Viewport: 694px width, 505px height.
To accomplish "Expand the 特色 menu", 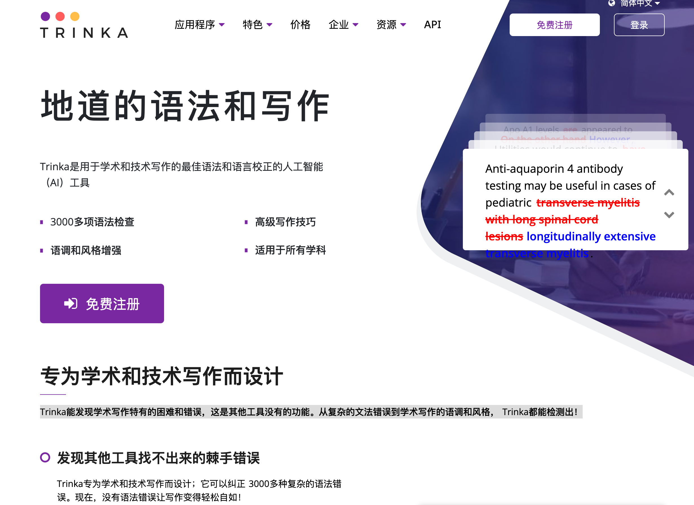I will pyautogui.click(x=257, y=25).
